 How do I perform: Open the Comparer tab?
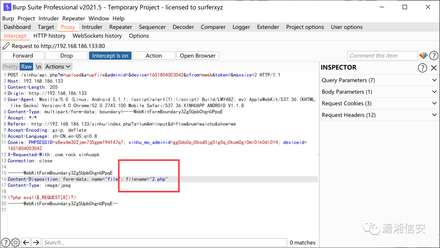213,27
